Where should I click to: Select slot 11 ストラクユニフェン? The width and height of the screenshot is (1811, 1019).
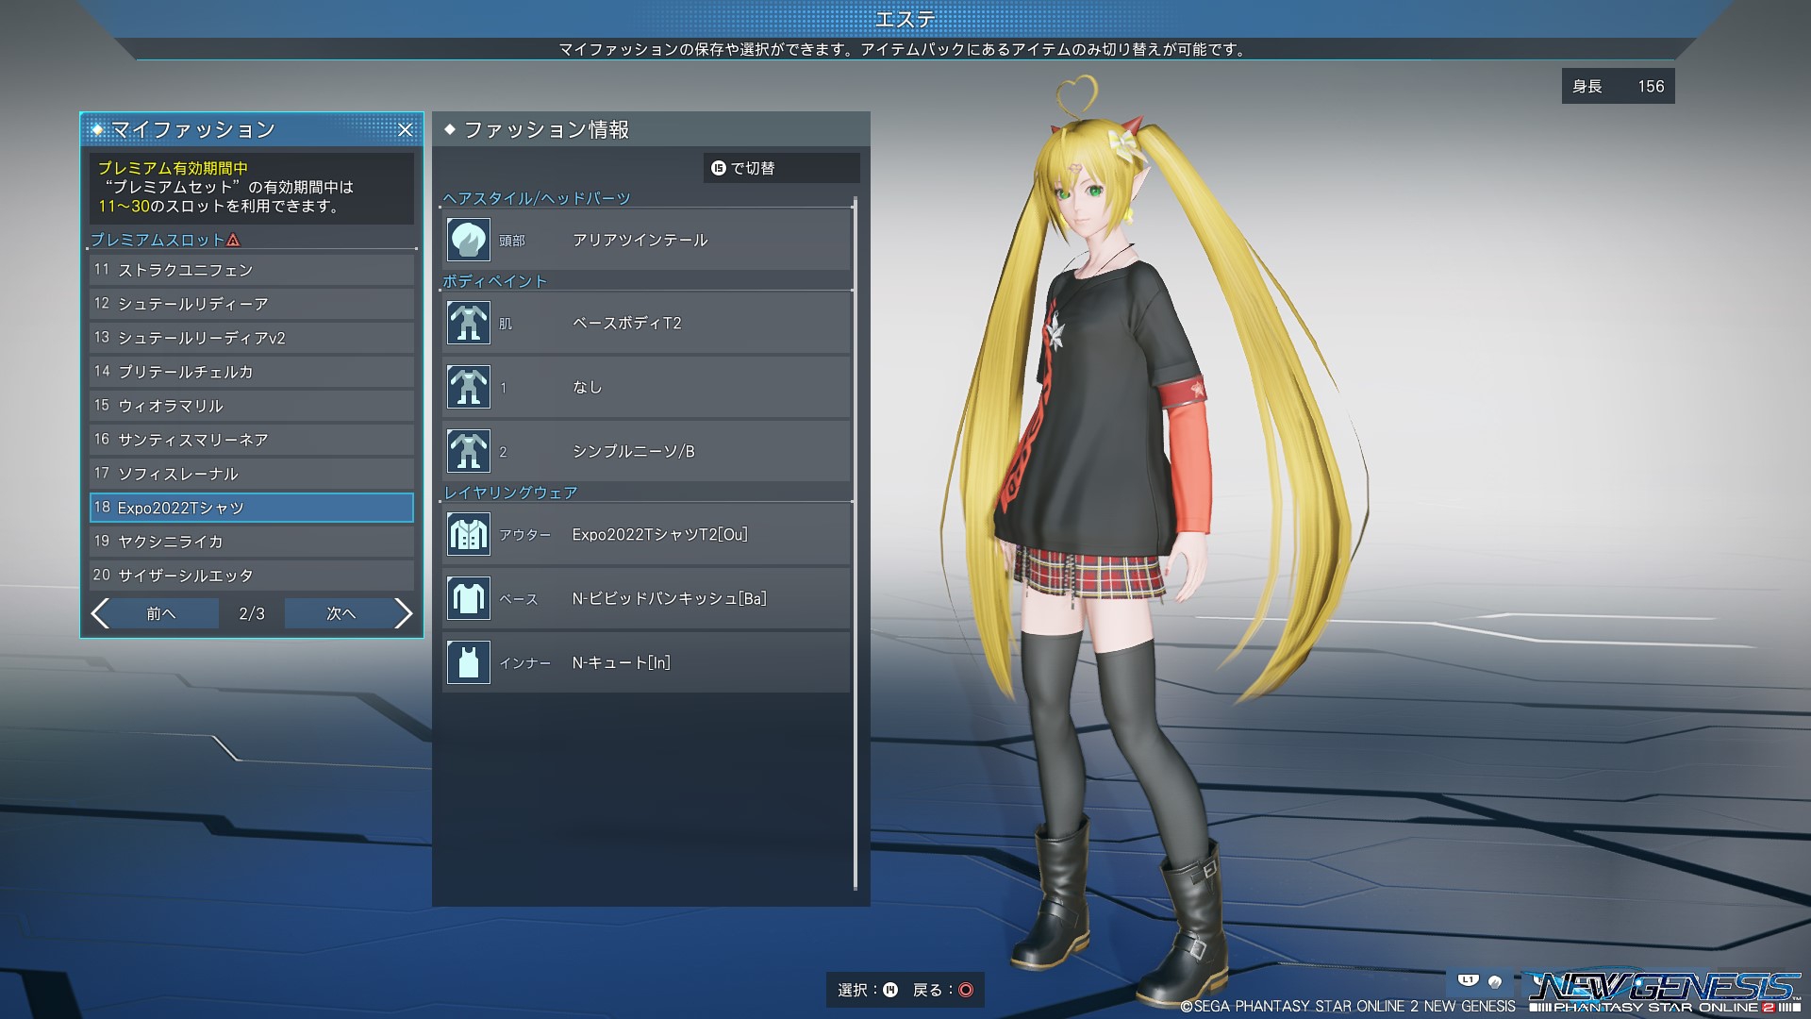click(252, 270)
